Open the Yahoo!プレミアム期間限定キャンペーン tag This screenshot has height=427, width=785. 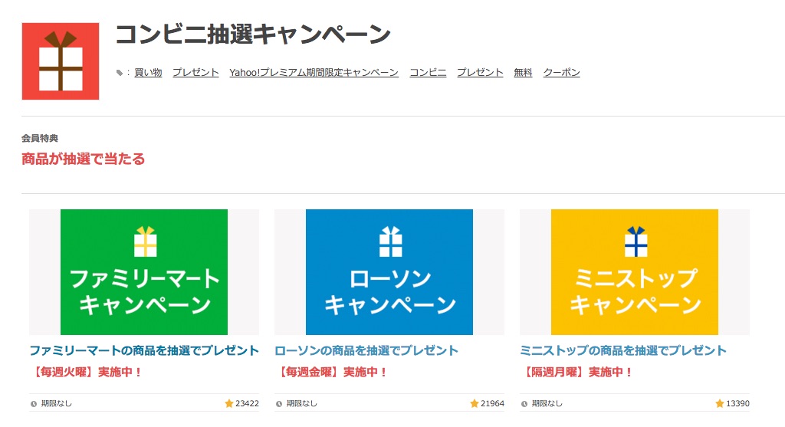(x=314, y=73)
